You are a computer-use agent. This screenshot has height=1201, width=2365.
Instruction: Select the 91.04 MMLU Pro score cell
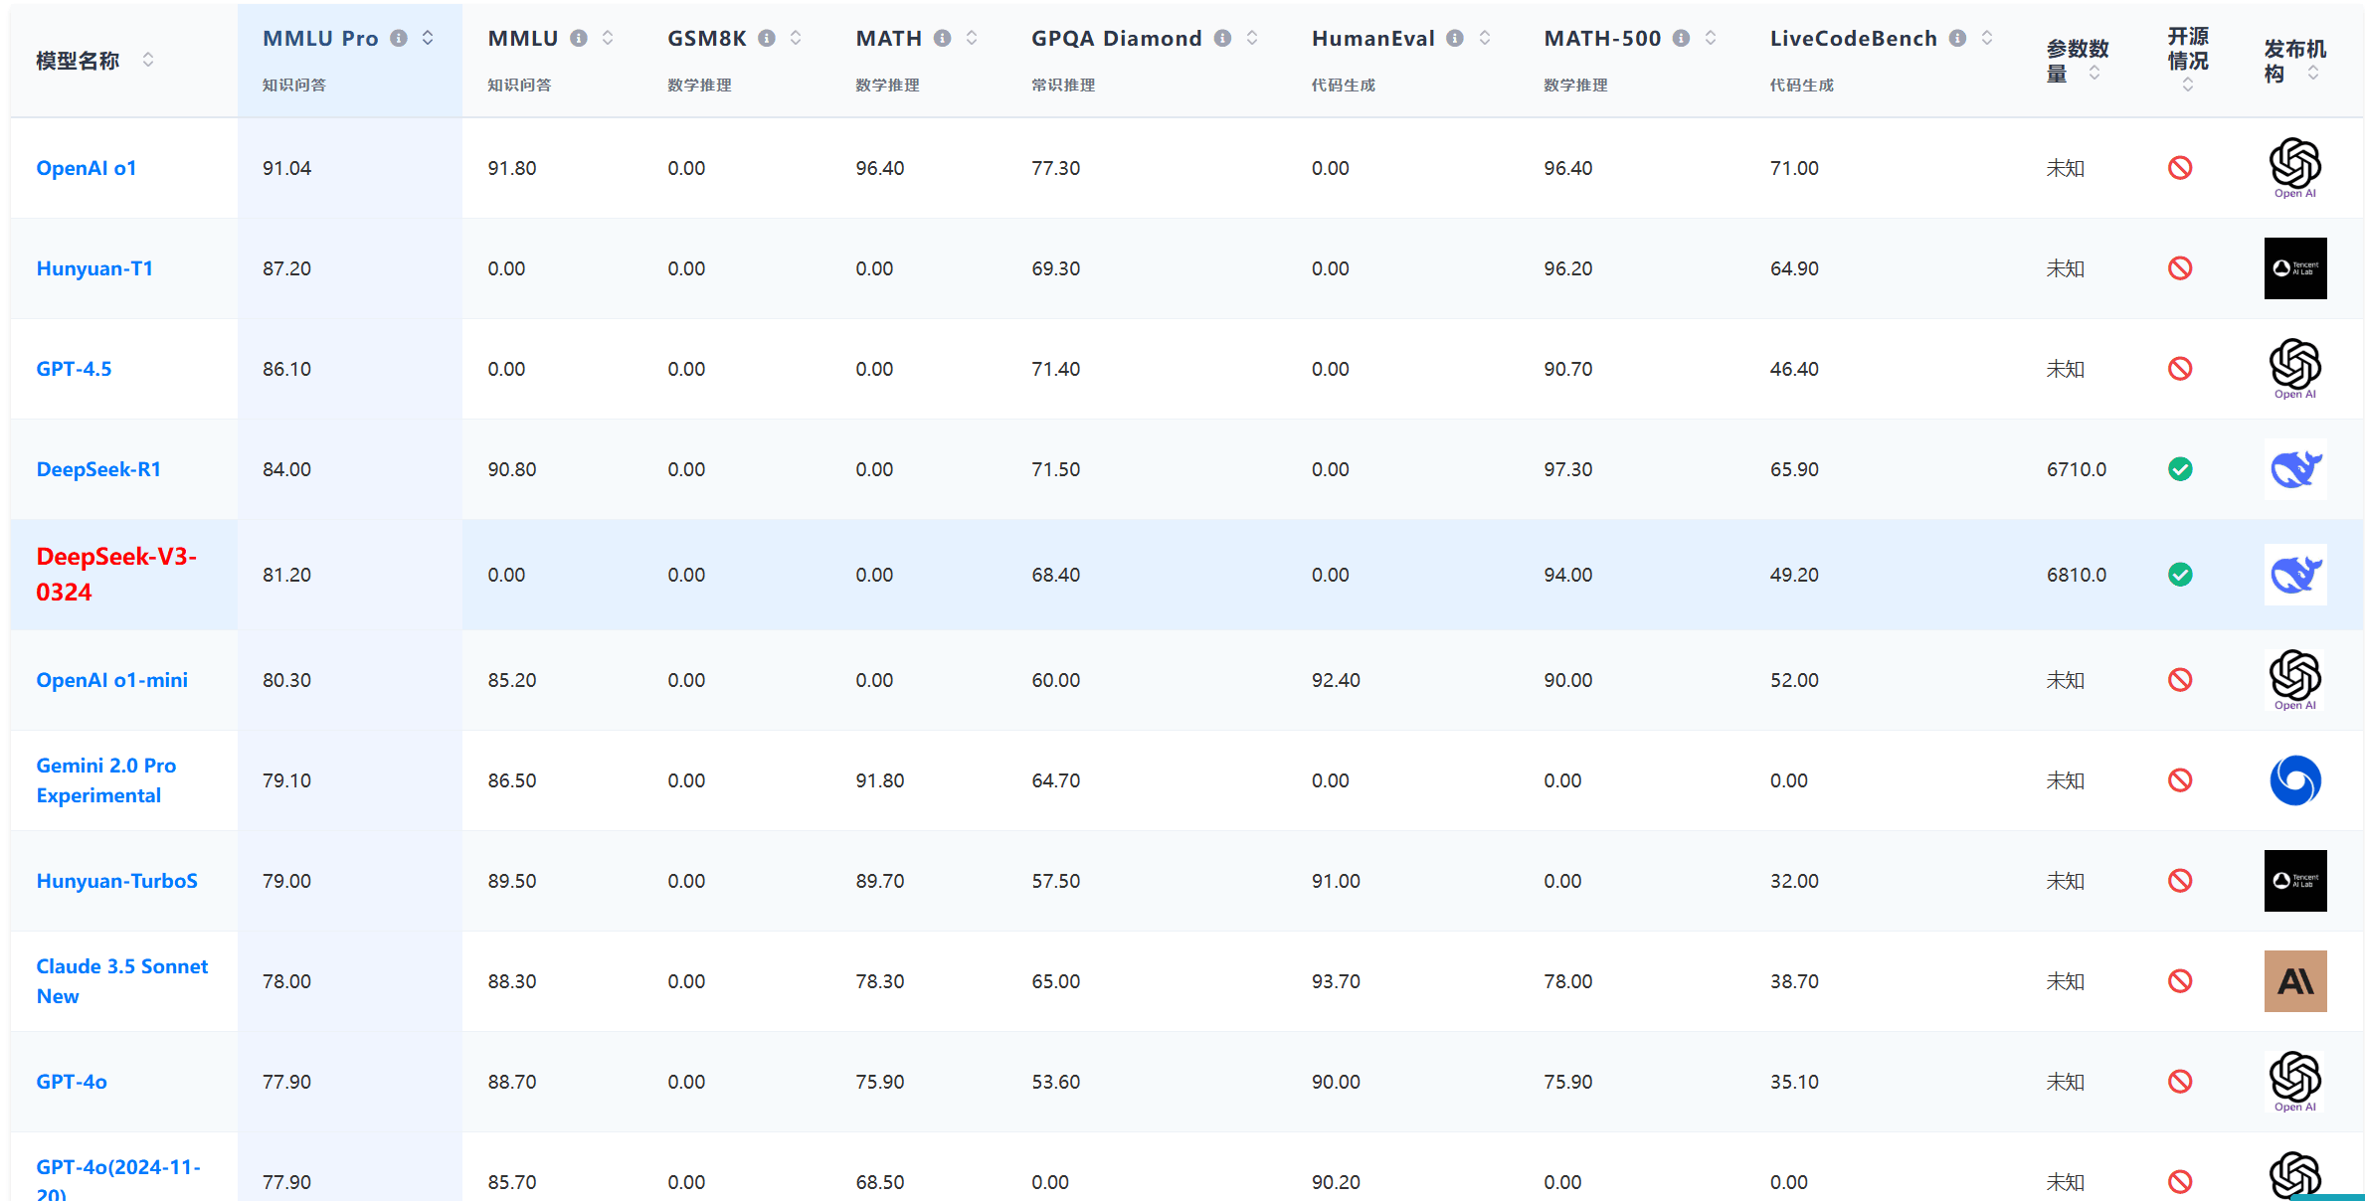tap(287, 168)
